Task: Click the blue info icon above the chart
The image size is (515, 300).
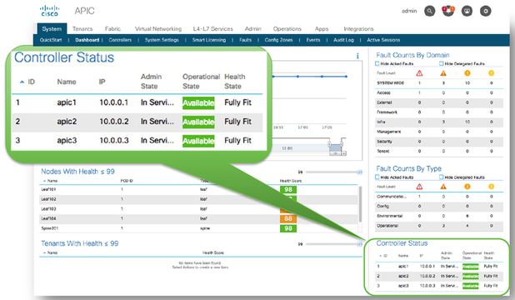Action: [x=357, y=56]
